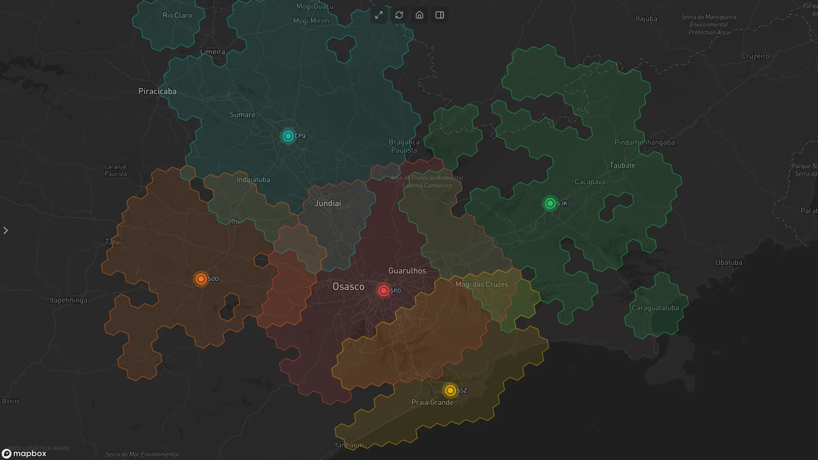Screen dimensions: 818x460
Task: Click the Itajubá city label
Action: (647, 19)
